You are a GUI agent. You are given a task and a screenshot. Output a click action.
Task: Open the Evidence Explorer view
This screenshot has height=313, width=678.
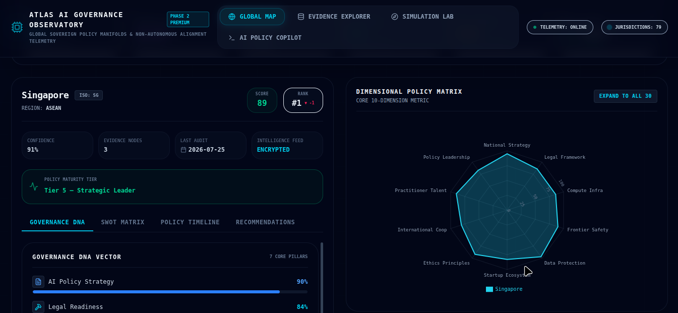[334, 17]
